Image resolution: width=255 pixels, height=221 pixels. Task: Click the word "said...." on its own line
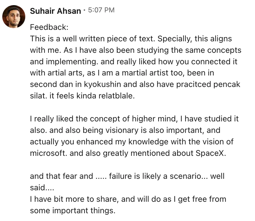[x=42, y=188]
